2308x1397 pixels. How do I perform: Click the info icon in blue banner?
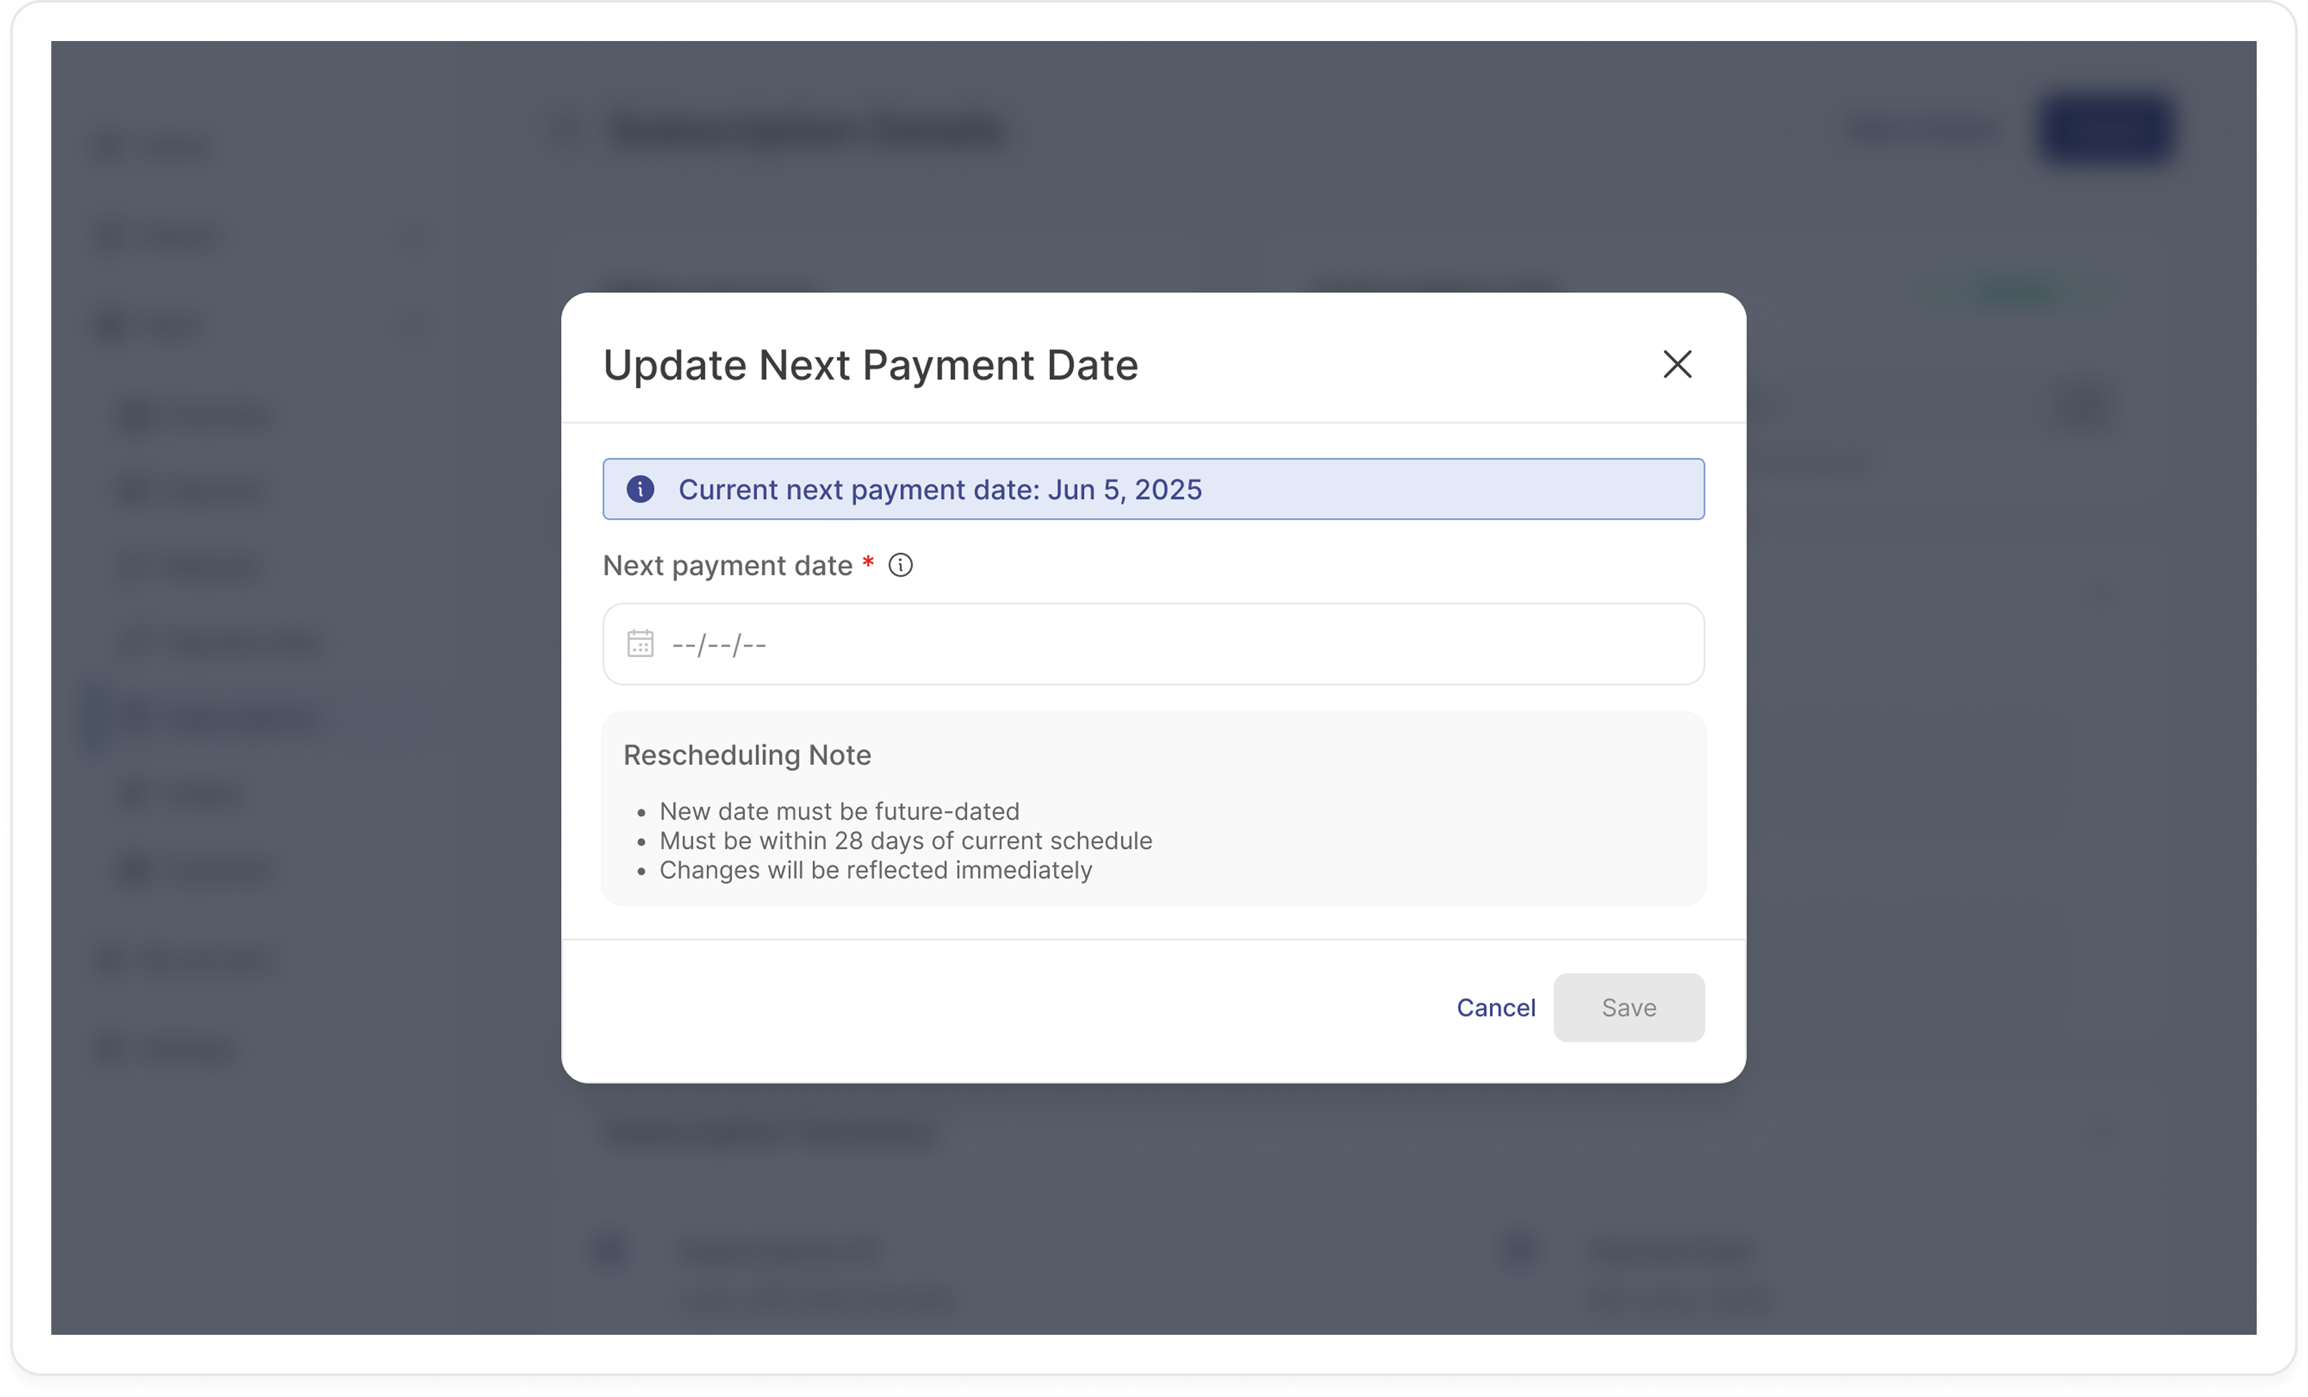point(640,489)
